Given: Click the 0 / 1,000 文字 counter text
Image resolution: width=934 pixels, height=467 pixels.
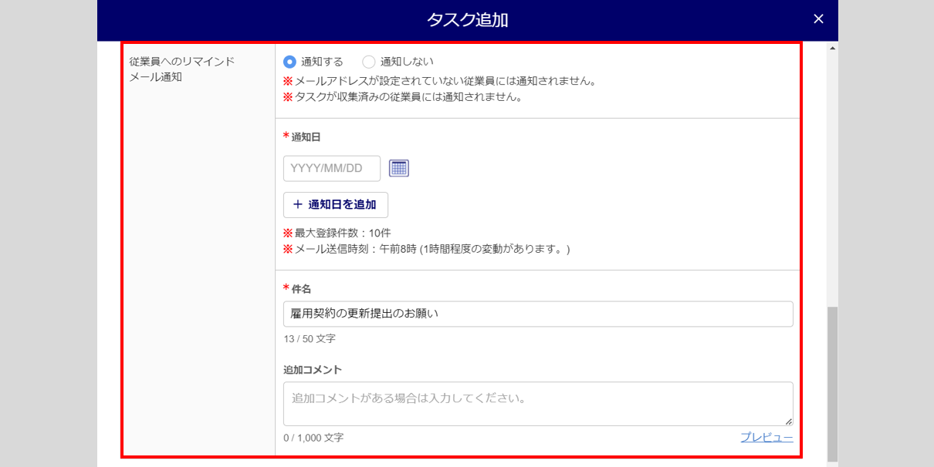Looking at the screenshot, I should coord(313,438).
